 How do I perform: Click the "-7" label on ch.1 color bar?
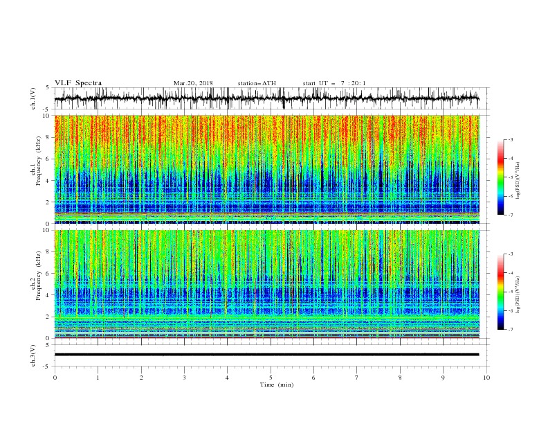pyautogui.click(x=510, y=215)
